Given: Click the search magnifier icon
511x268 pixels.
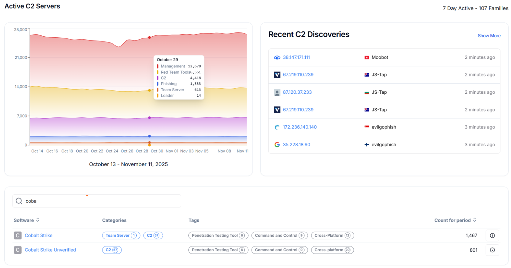Looking at the screenshot, I should 19,201.
